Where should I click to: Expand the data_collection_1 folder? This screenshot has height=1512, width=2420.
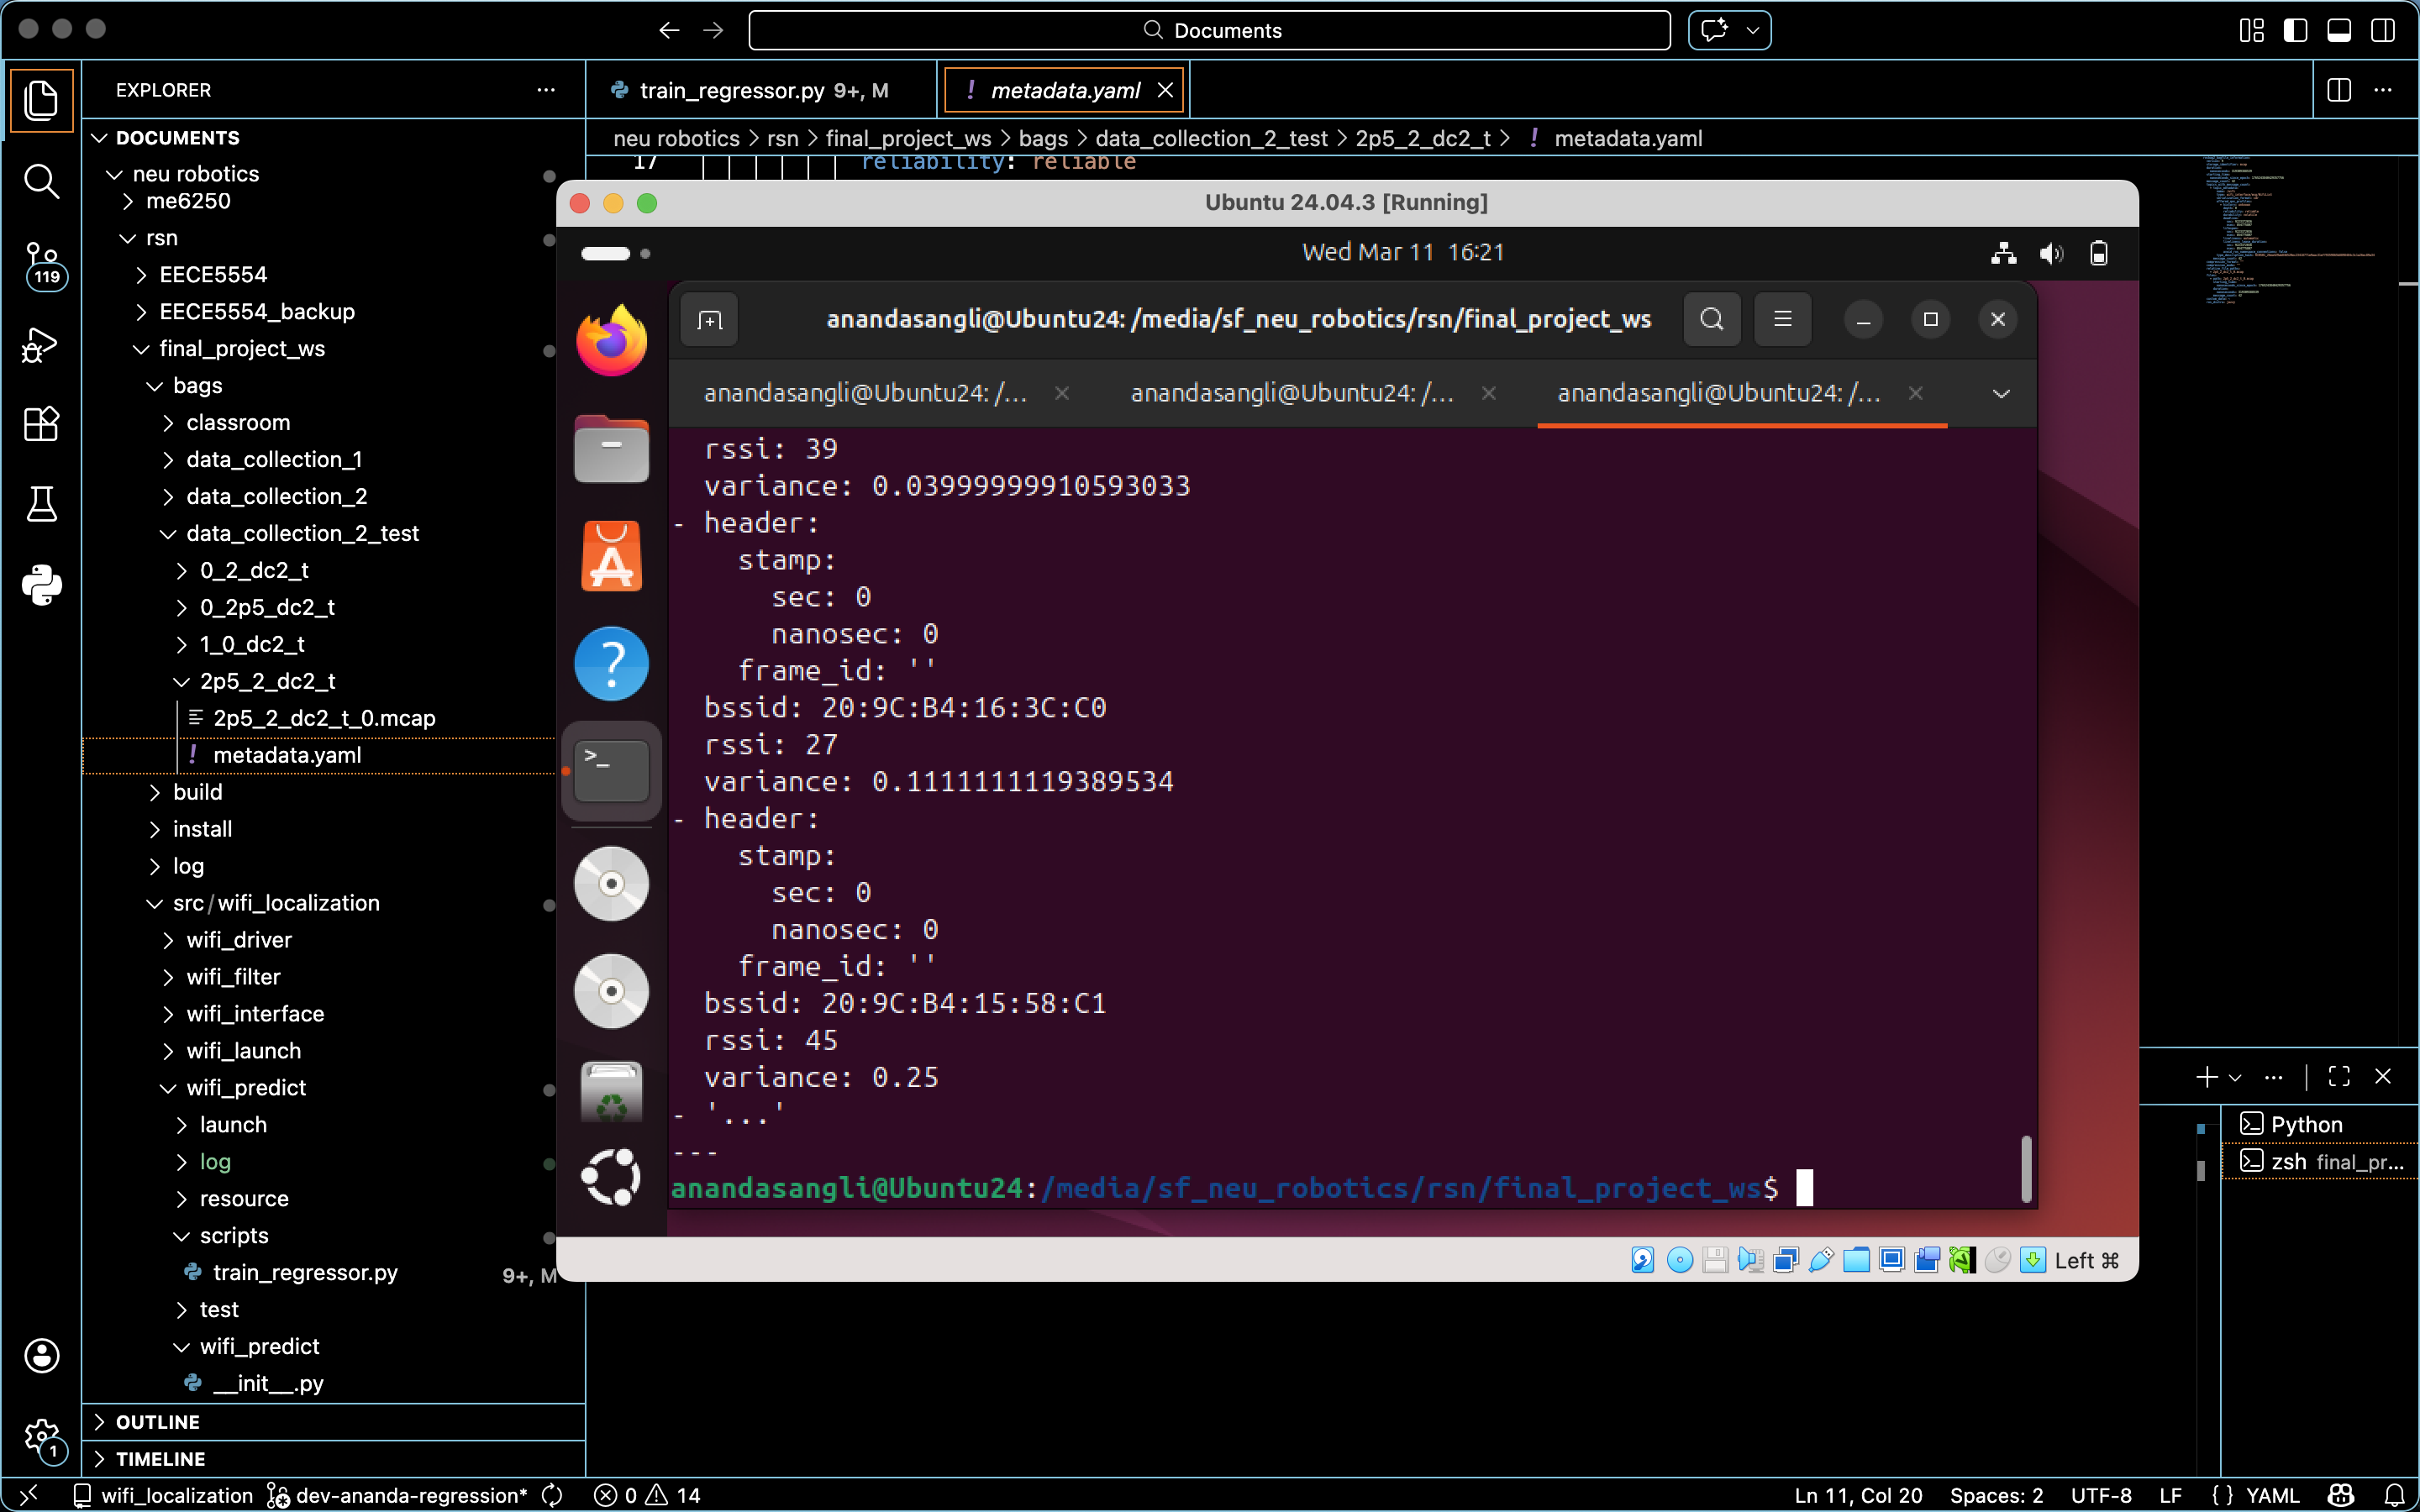click(x=273, y=459)
